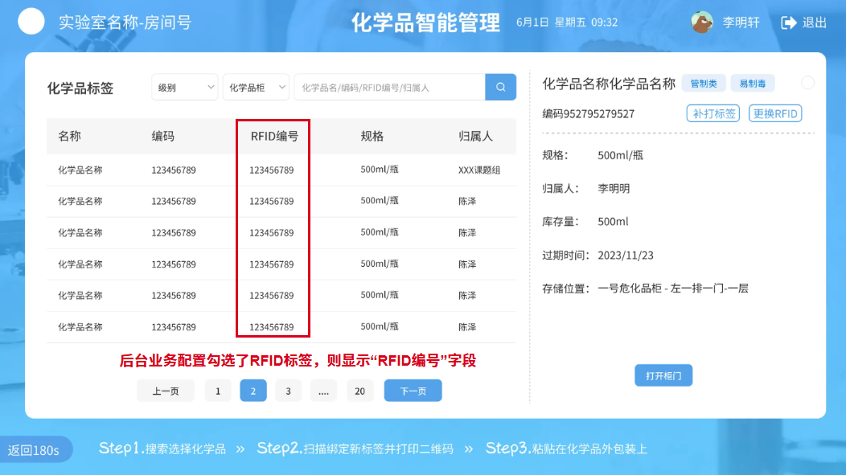
Task: Click the 打开柜门 button
Action: pyautogui.click(x=663, y=375)
